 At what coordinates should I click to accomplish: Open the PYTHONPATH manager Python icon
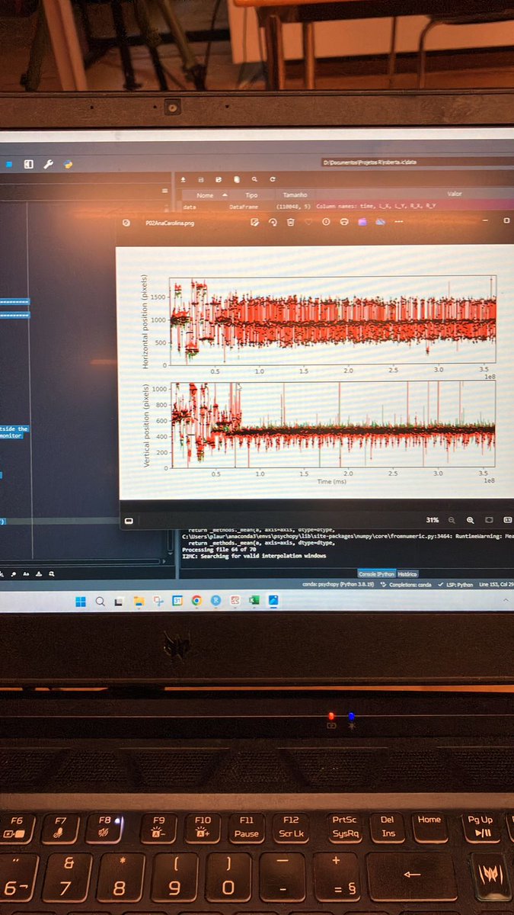coord(68,163)
